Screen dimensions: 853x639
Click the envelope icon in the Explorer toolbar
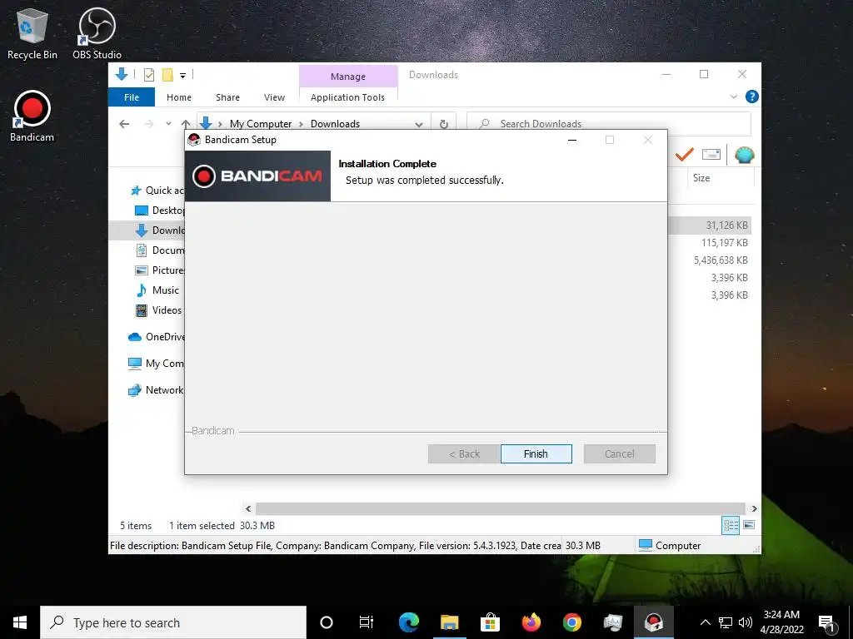(711, 155)
